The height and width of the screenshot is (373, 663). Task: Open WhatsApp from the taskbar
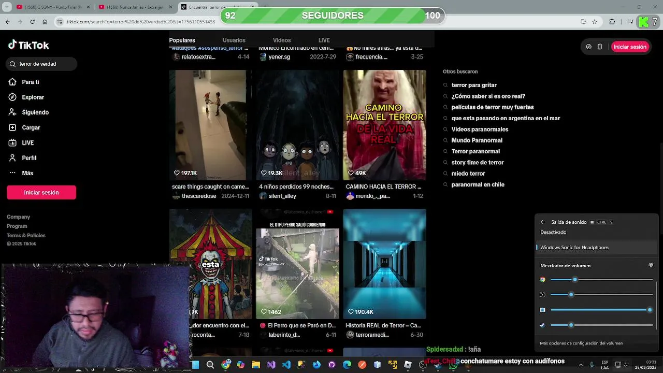tap(454, 365)
